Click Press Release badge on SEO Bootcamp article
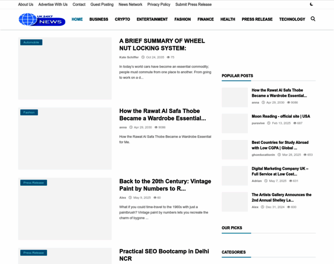334x264 pixels. point(34,253)
